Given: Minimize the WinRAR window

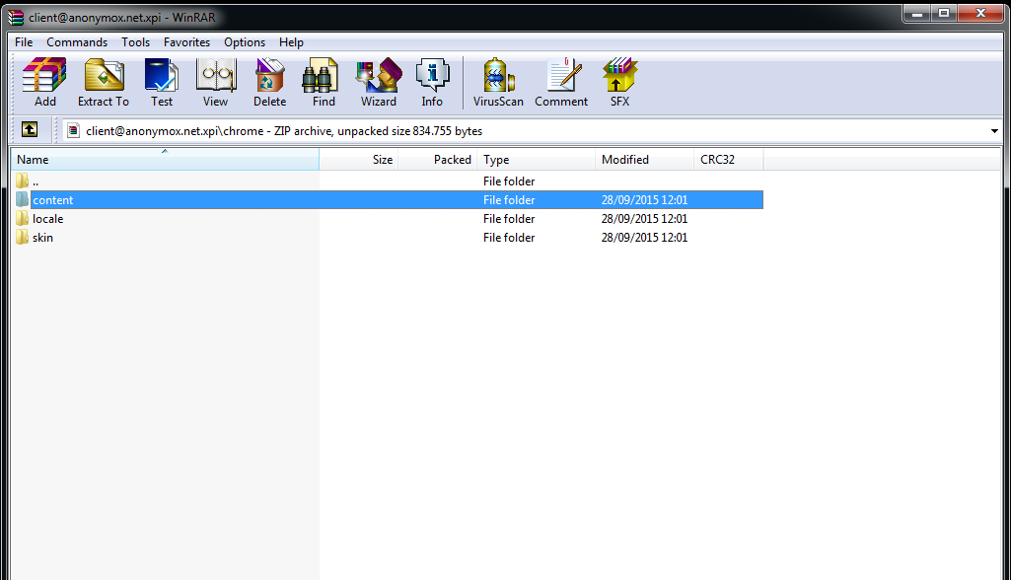Looking at the screenshot, I should 917,13.
